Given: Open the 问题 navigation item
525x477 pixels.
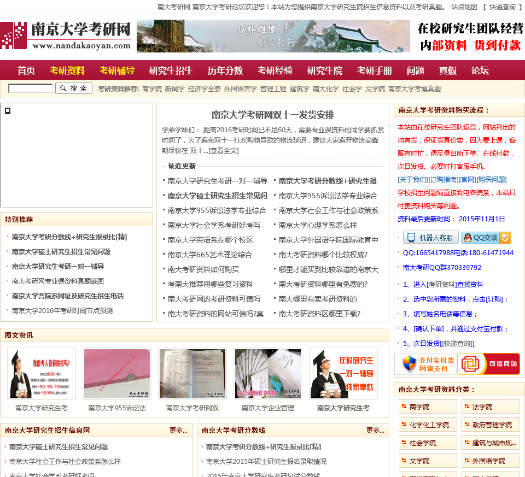Looking at the screenshot, I should pyautogui.click(x=416, y=70).
